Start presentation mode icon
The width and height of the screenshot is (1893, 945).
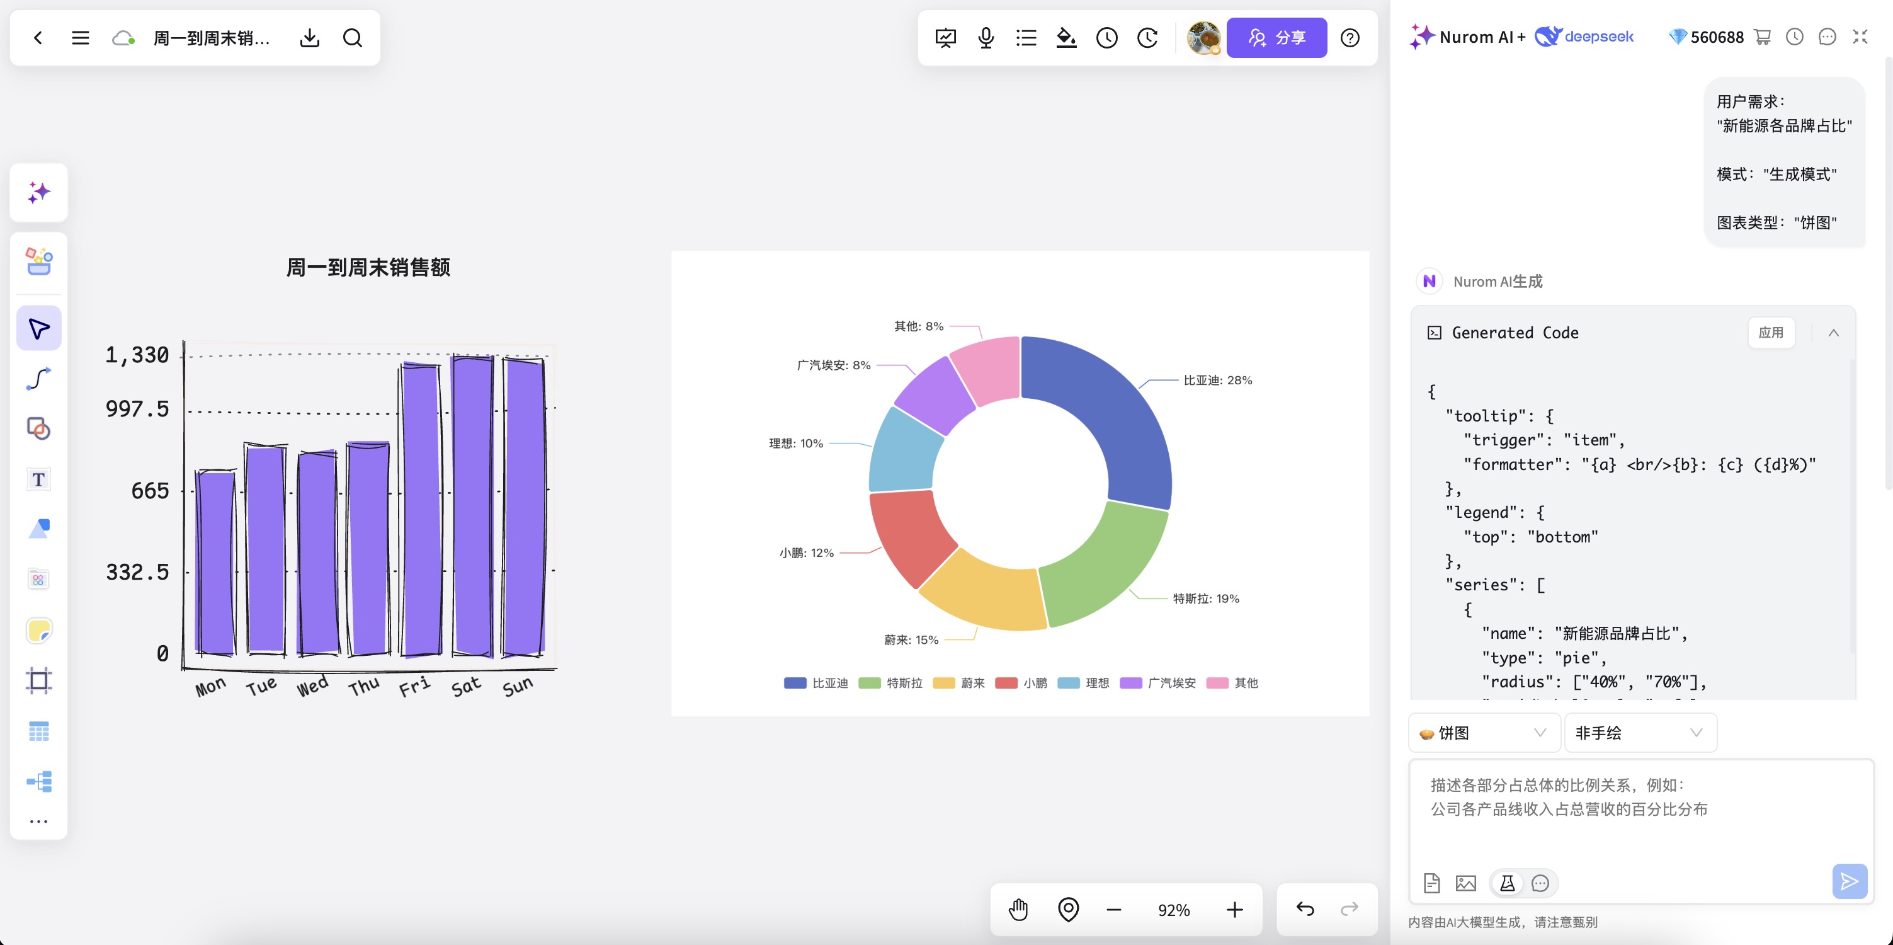pyautogui.click(x=946, y=38)
